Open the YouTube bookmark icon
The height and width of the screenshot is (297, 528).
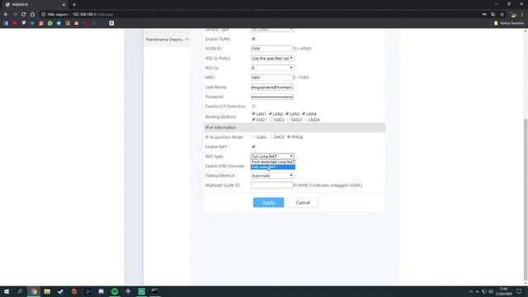coord(15,23)
